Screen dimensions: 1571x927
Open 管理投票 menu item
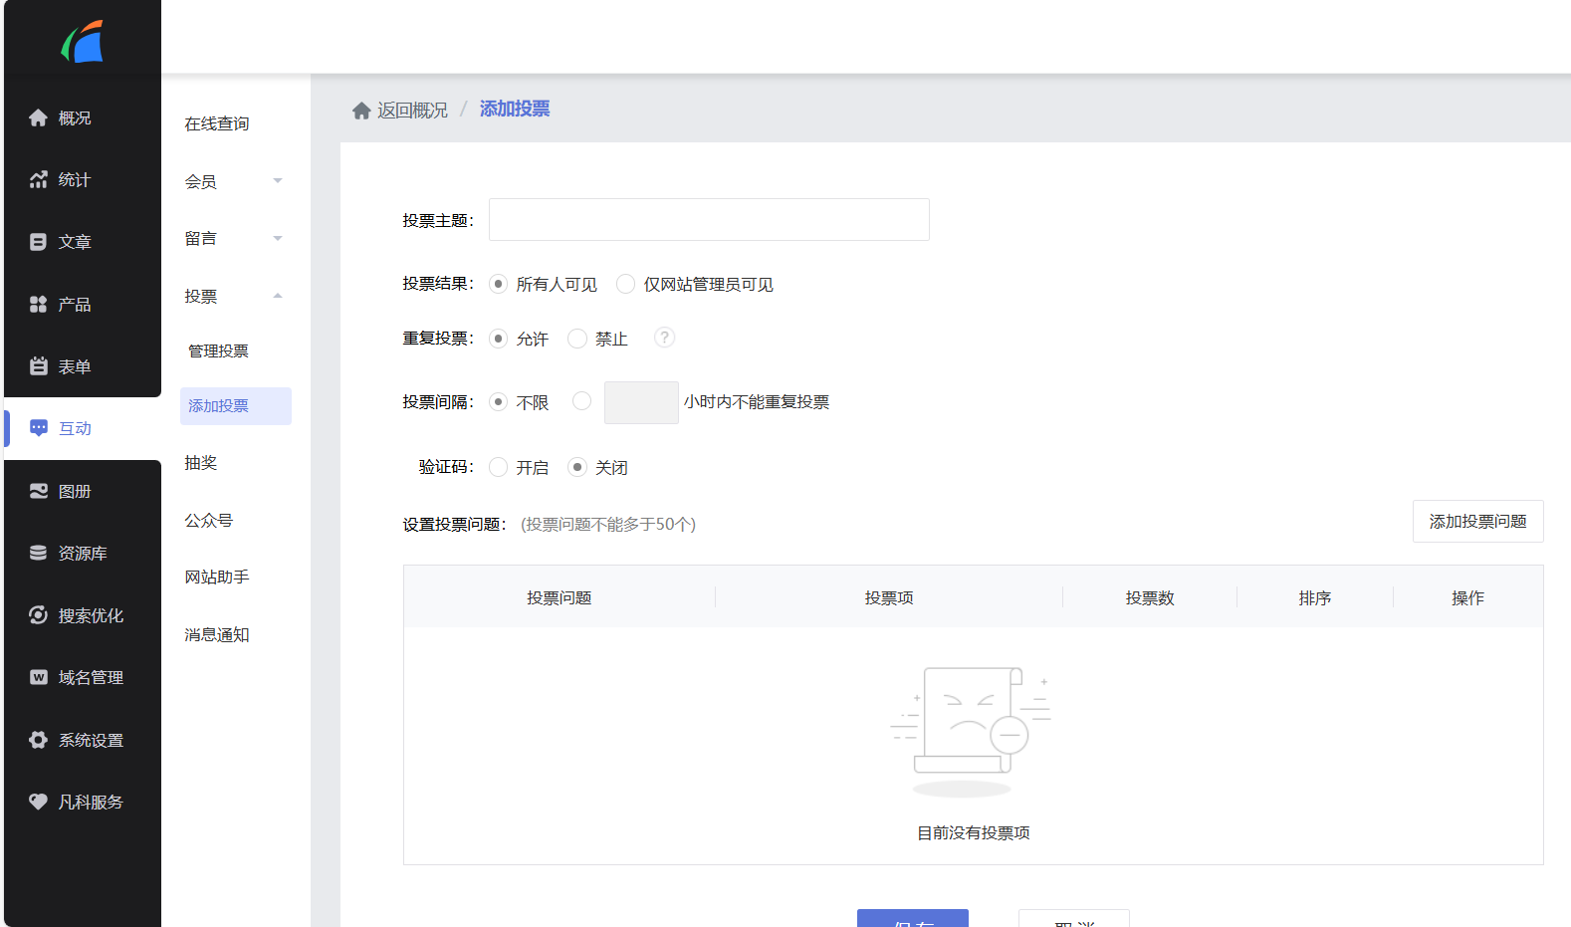pyautogui.click(x=218, y=351)
